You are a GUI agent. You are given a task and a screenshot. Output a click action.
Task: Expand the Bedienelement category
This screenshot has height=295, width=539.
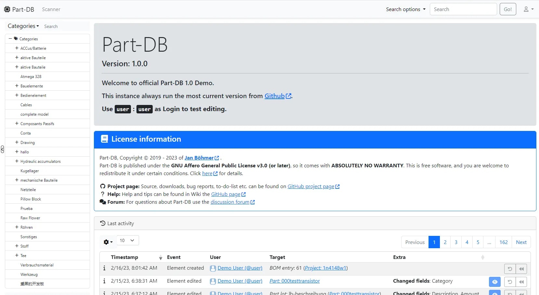(17, 95)
